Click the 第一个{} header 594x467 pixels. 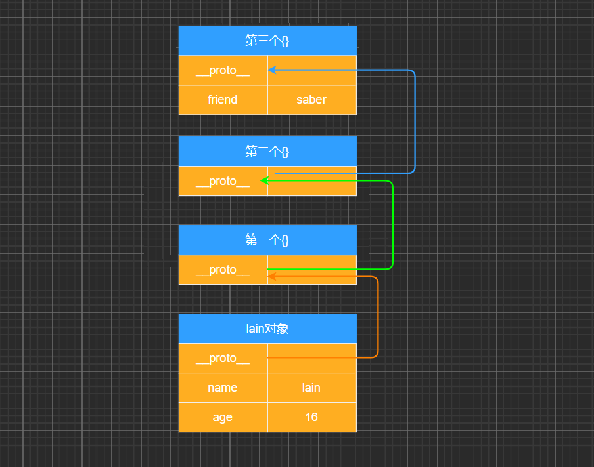click(x=267, y=240)
